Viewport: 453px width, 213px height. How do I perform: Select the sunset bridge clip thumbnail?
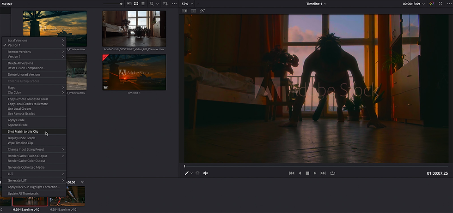[x=55, y=24]
